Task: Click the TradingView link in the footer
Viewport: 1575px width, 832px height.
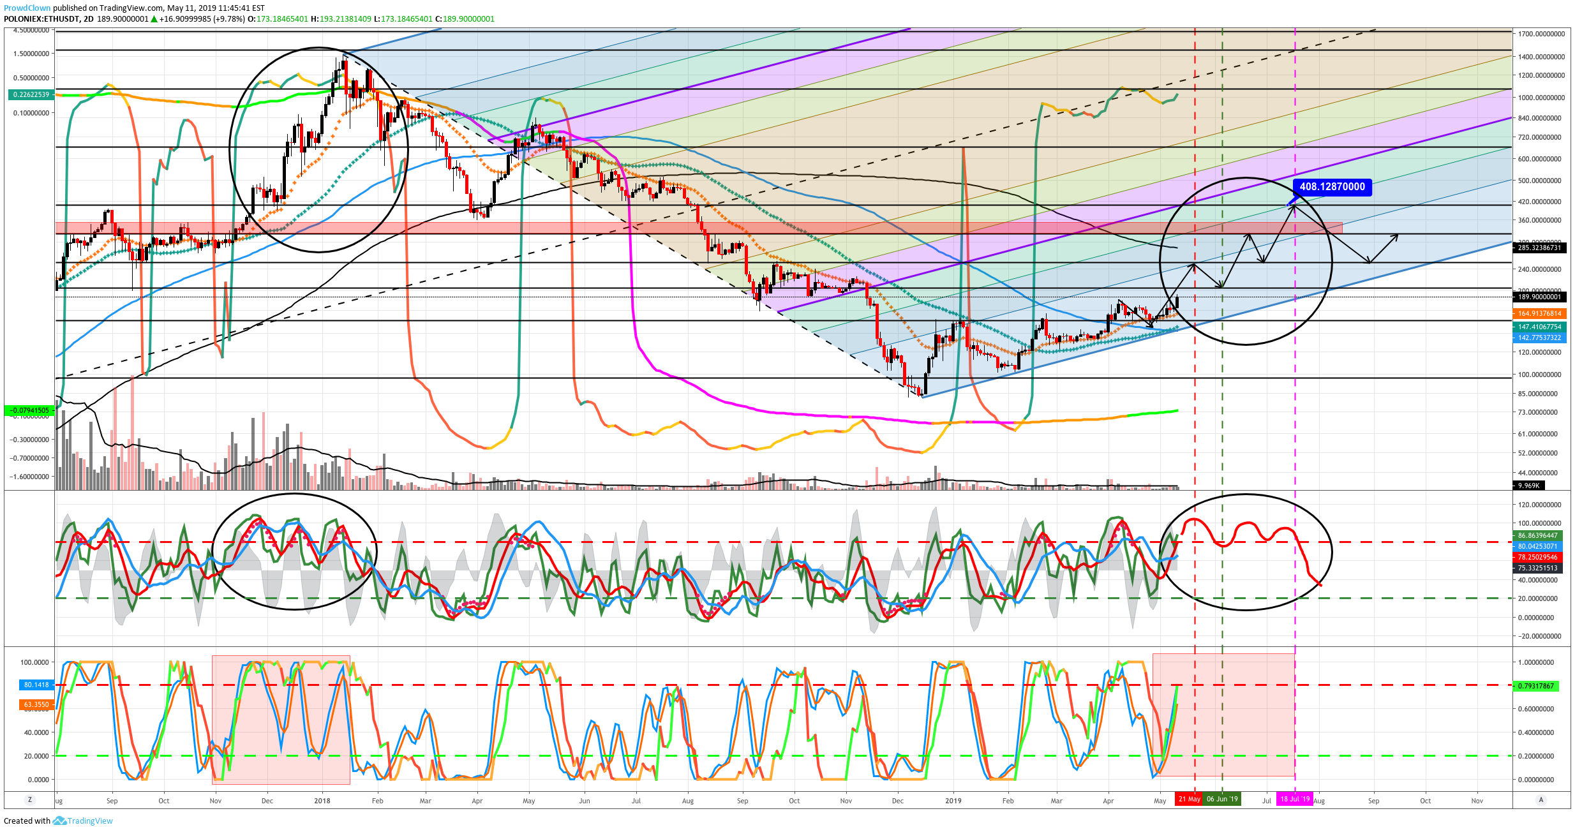Action: click(90, 821)
